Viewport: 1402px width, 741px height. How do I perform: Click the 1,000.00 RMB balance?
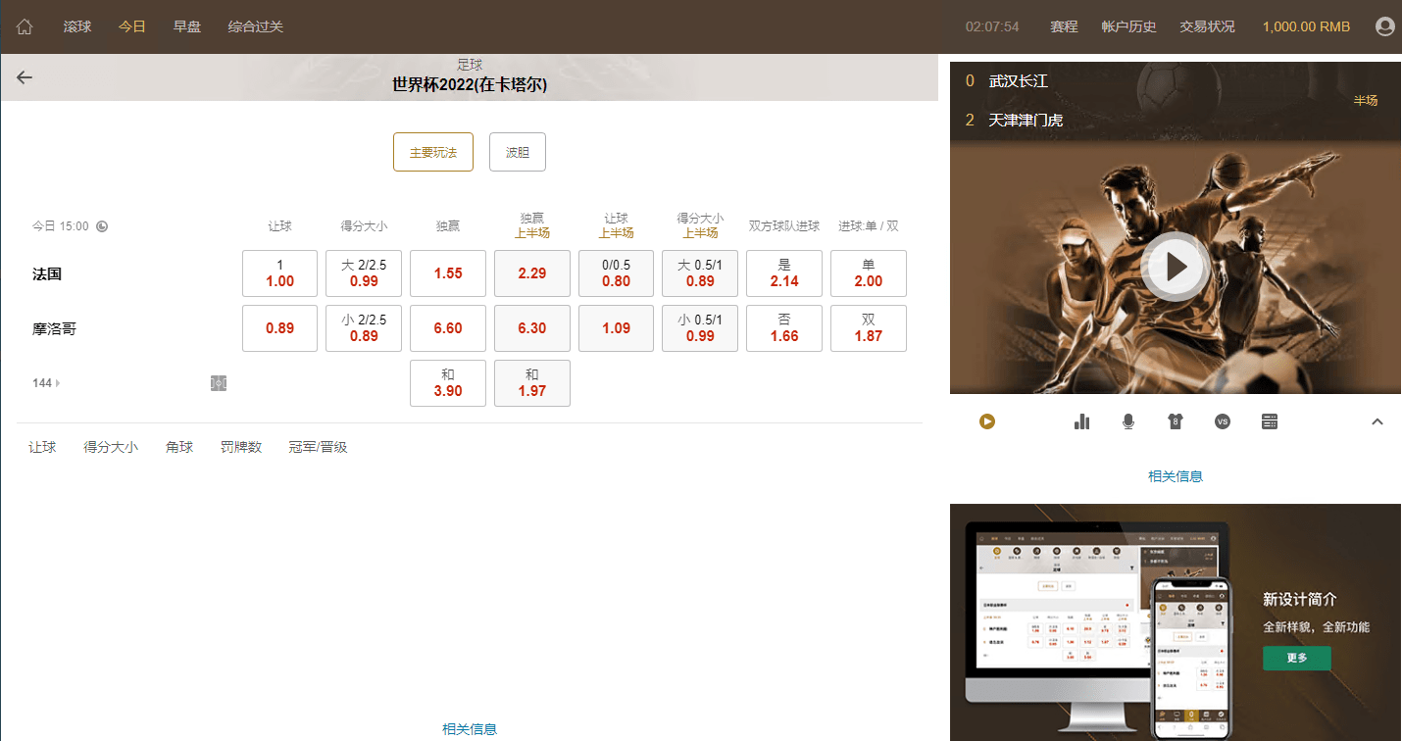1306,26
